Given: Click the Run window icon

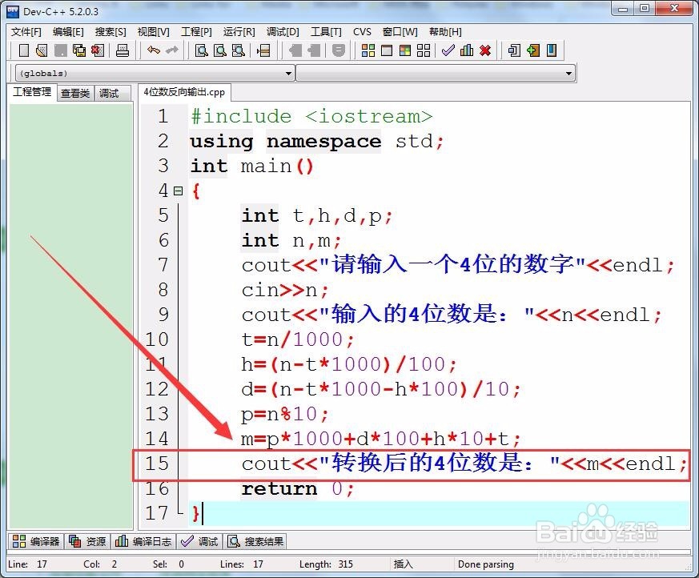Looking at the screenshot, I should (x=387, y=50).
